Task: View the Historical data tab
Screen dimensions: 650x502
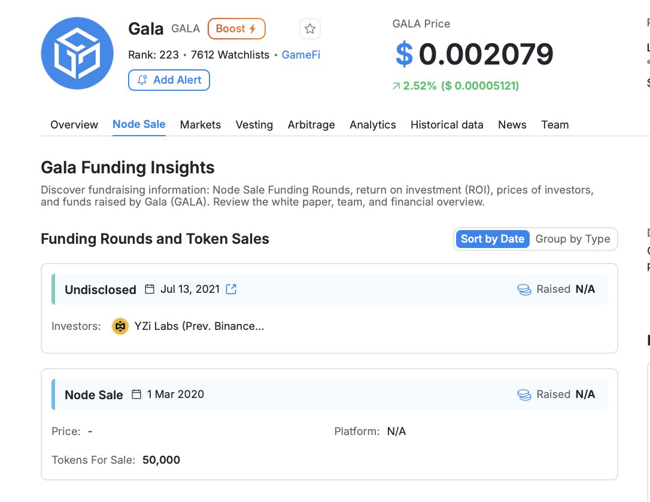Action: pos(447,124)
